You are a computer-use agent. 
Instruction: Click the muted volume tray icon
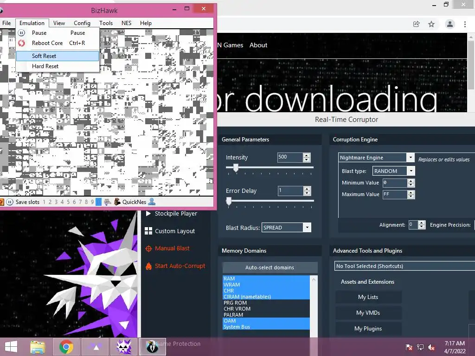pos(431,347)
